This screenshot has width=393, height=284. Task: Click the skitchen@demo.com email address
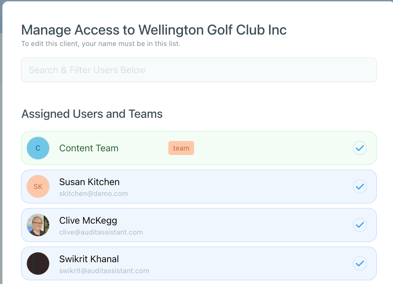[x=94, y=194]
